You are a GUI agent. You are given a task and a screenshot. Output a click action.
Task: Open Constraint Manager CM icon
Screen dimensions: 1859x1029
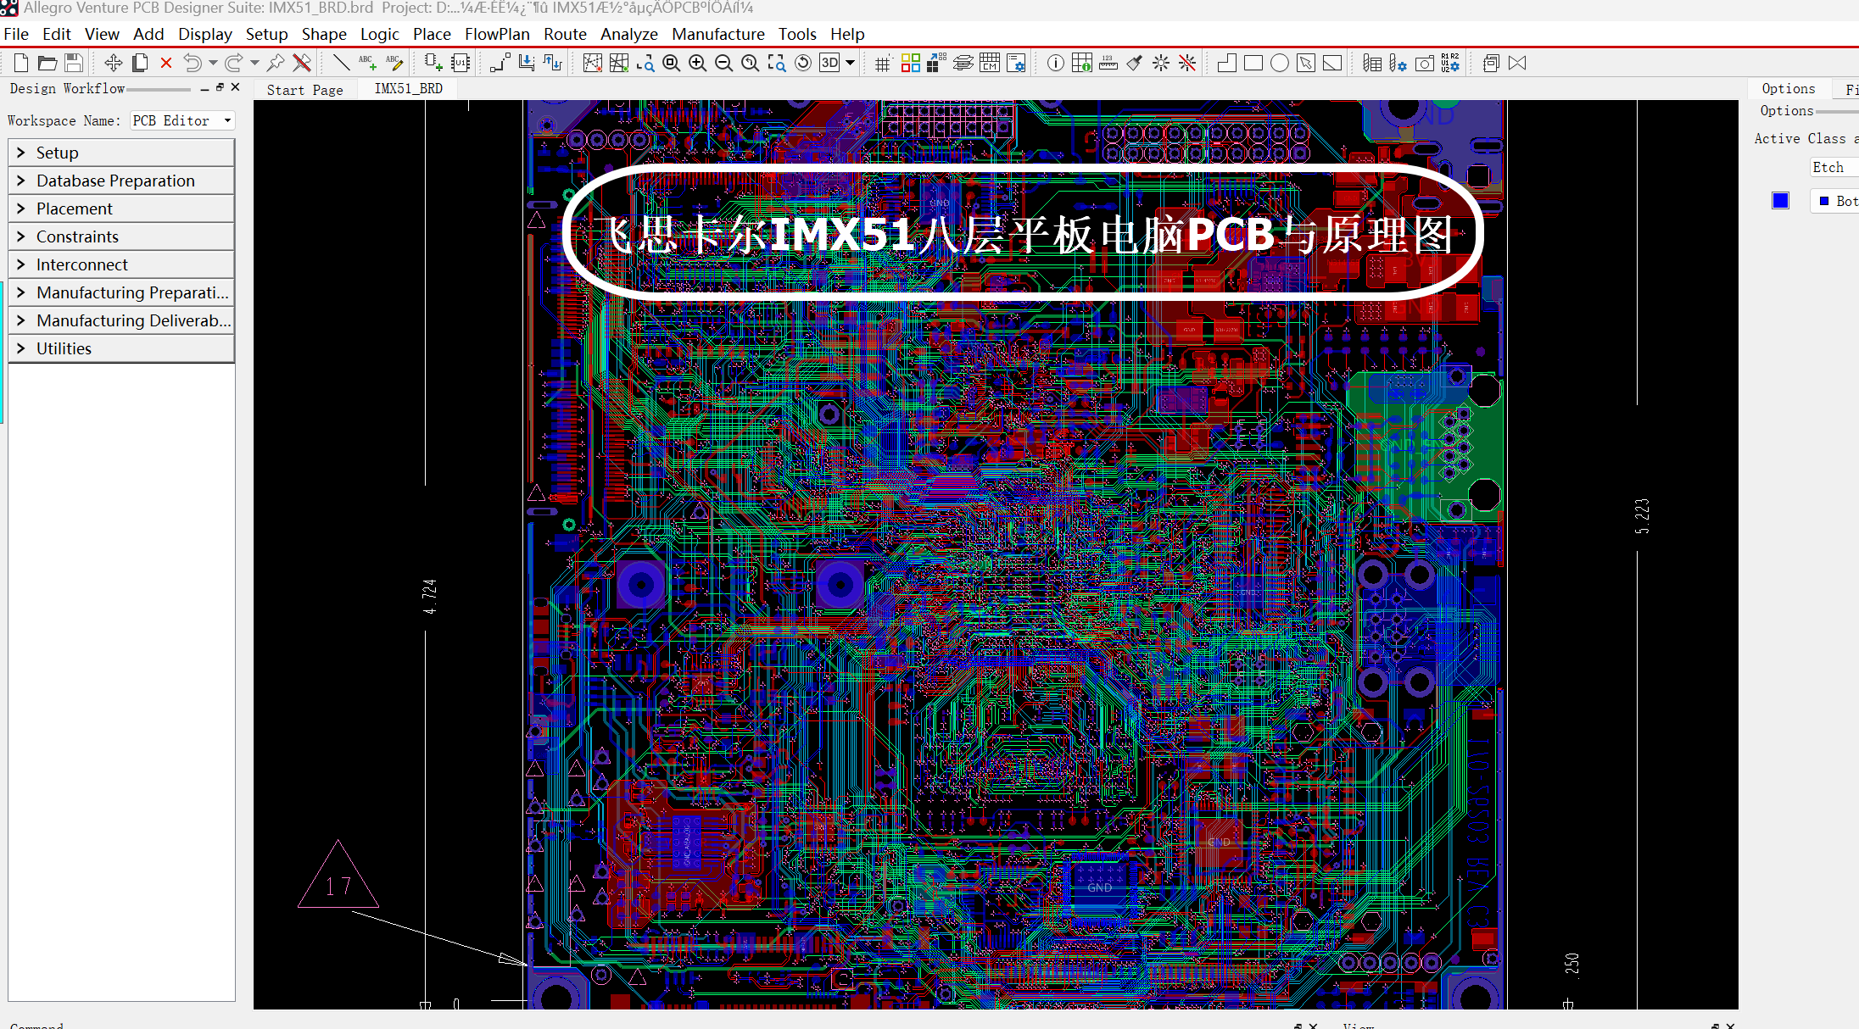pos(990,63)
